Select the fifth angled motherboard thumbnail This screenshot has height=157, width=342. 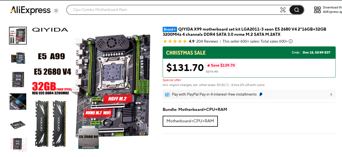click(x=18, y=124)
